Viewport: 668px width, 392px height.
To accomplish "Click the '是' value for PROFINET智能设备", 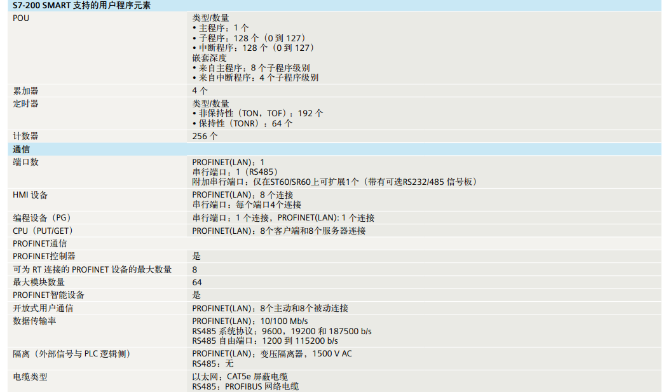I will click(196, 295).
